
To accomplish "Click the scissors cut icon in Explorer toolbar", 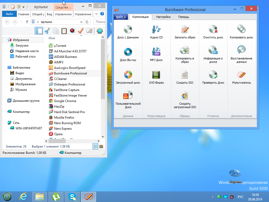I will pos(47,31).
